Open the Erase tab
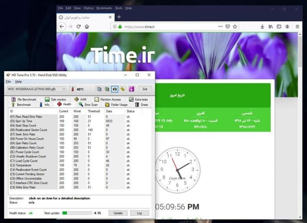307x223 pixels. [142, 105]
